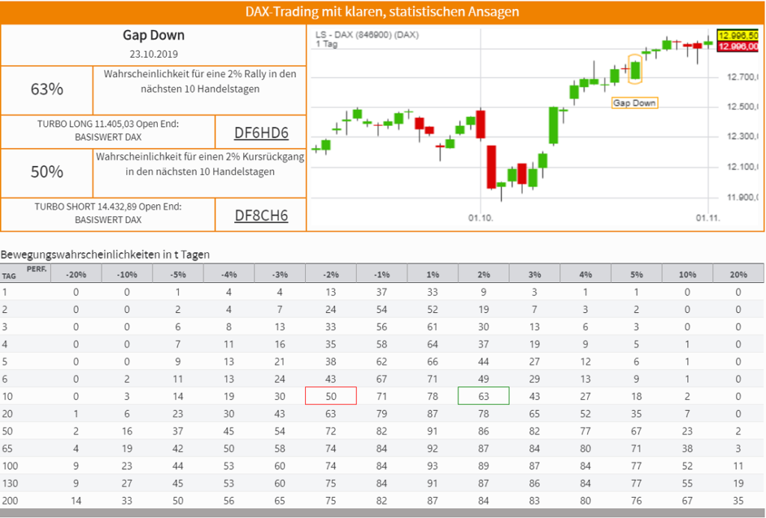Click the large 63% rally probability value

coord(47,89)
